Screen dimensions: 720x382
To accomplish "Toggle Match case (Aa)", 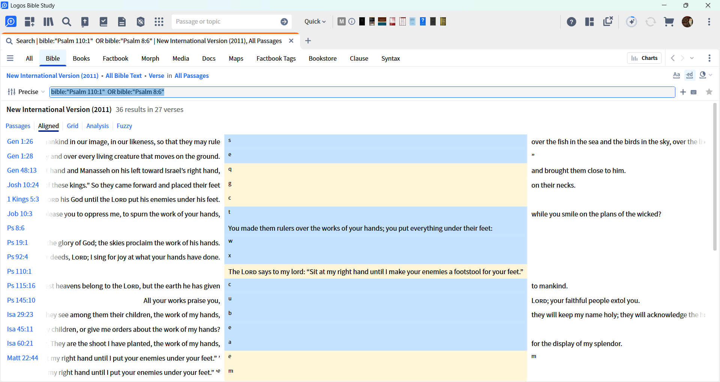I will (x=676, y=75).
